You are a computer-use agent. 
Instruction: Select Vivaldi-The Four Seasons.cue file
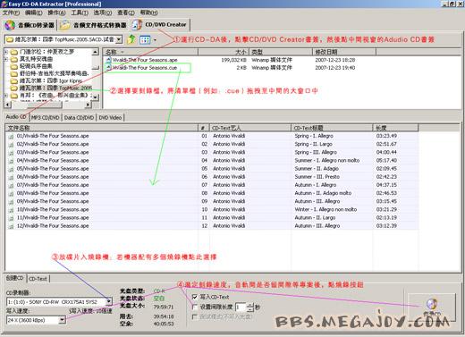[142, 68]
